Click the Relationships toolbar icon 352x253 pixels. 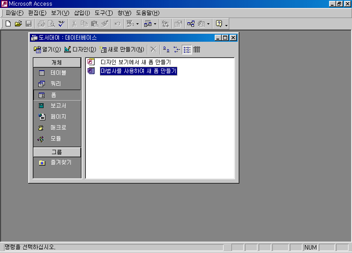(191, 24)
